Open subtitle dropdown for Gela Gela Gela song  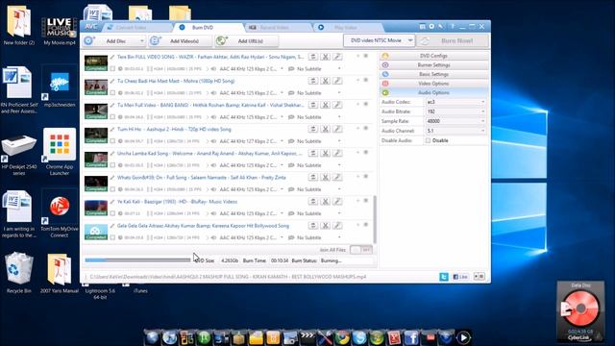pos(339,237)
